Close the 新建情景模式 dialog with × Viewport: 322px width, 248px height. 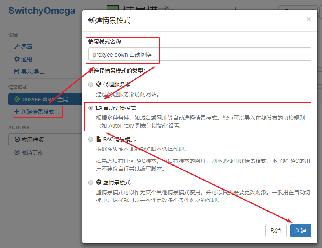click(309, 19)
